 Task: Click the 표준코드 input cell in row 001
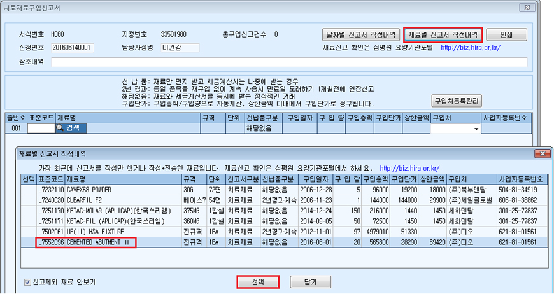[x=41, y=129]
